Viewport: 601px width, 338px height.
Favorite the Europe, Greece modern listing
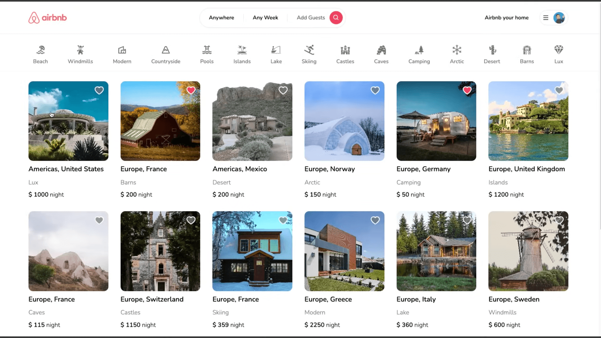pos(375,220)
